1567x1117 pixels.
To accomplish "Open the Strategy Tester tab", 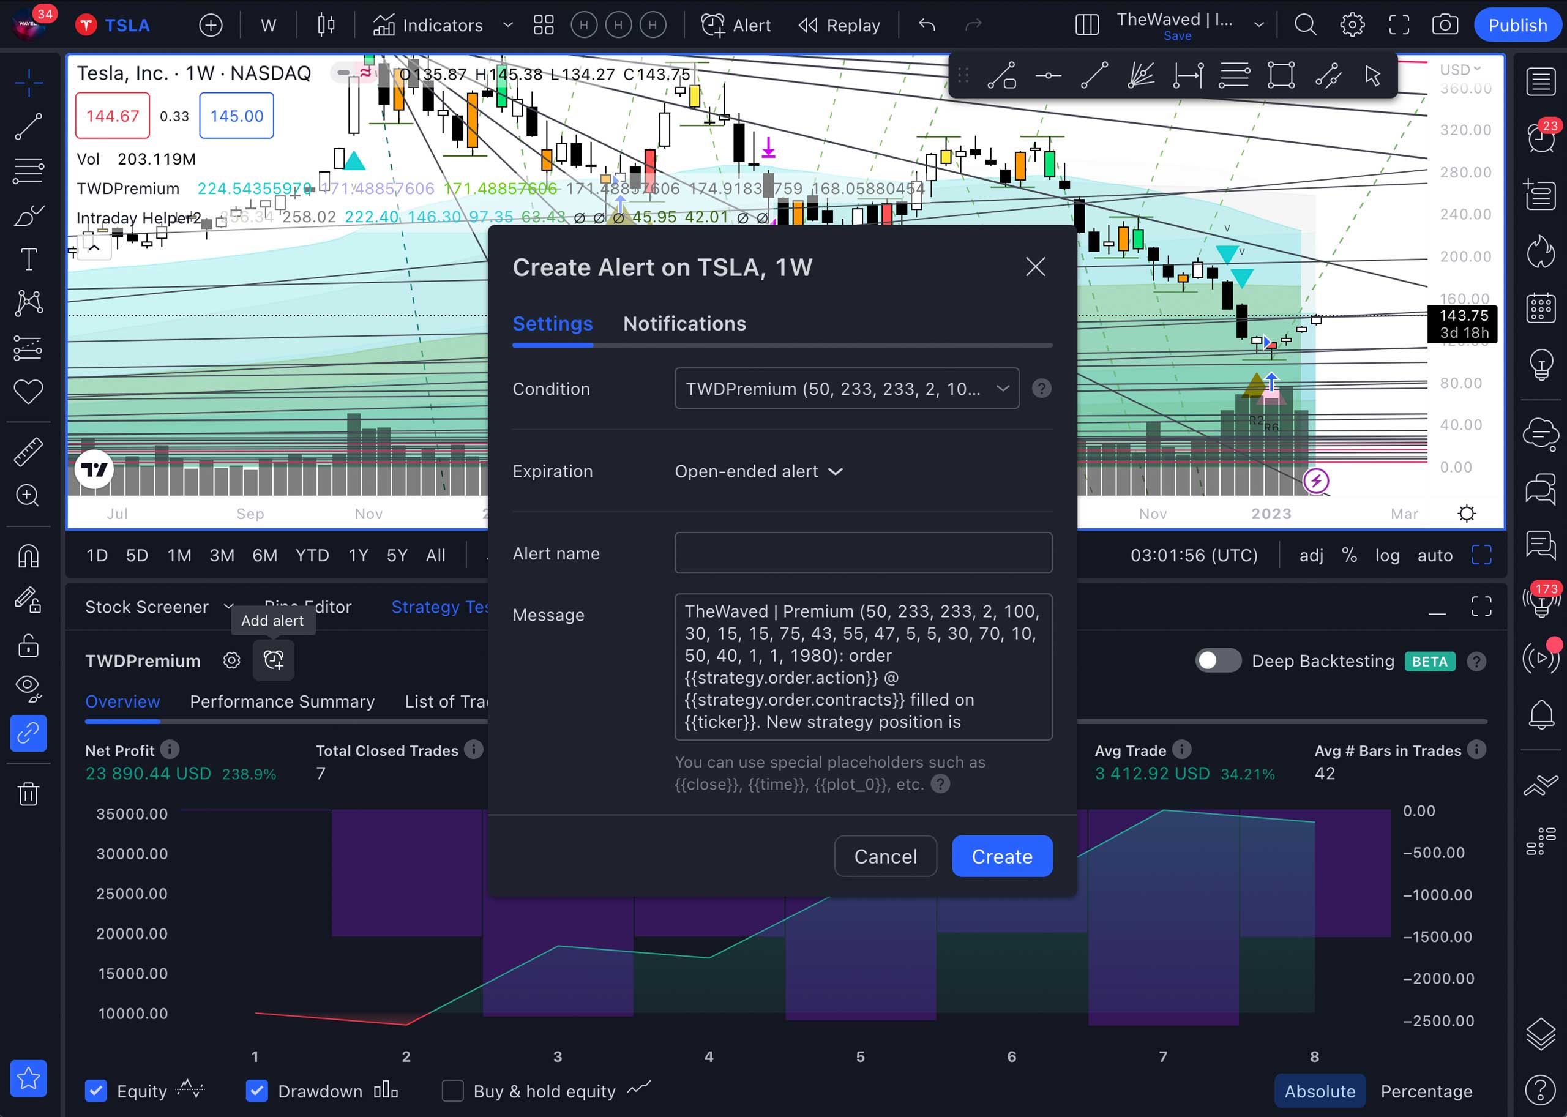I will coord(440,607).
